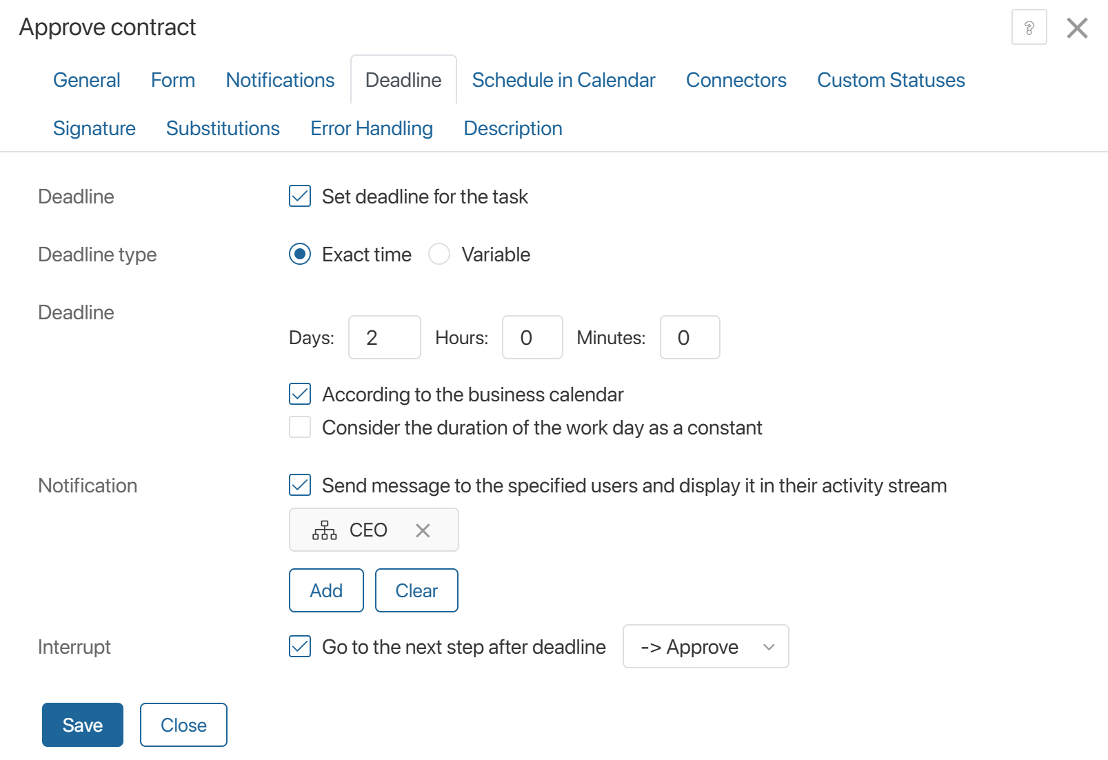Open the Custom Statuses tab
1108x760 pixels.
891,80
